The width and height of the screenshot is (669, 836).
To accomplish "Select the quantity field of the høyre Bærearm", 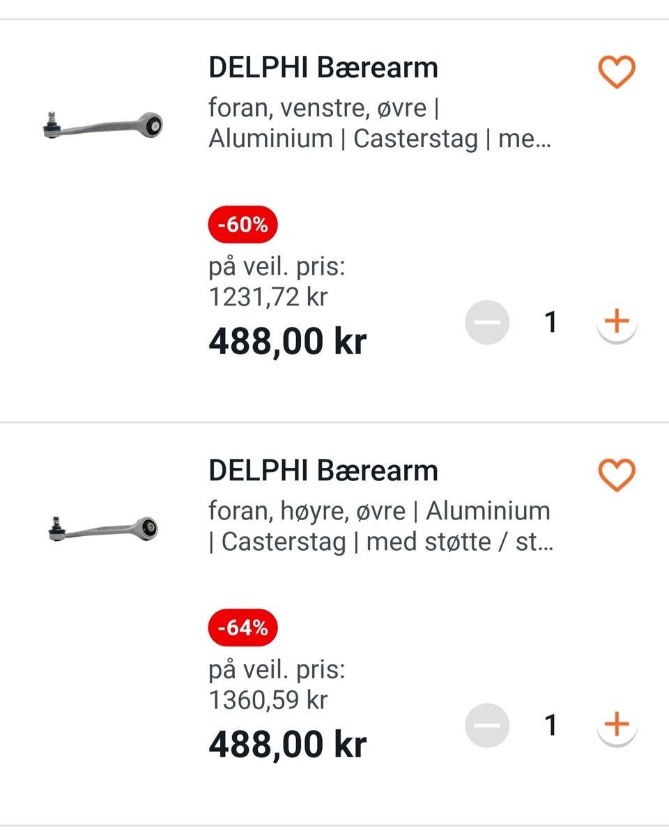I will (x=551, y=725).
